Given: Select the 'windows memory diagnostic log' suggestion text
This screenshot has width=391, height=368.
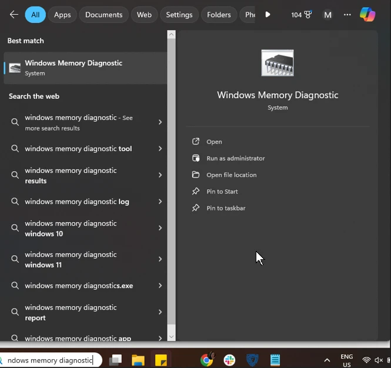Looking at the screenshot, I should click(x=77, y=202).
